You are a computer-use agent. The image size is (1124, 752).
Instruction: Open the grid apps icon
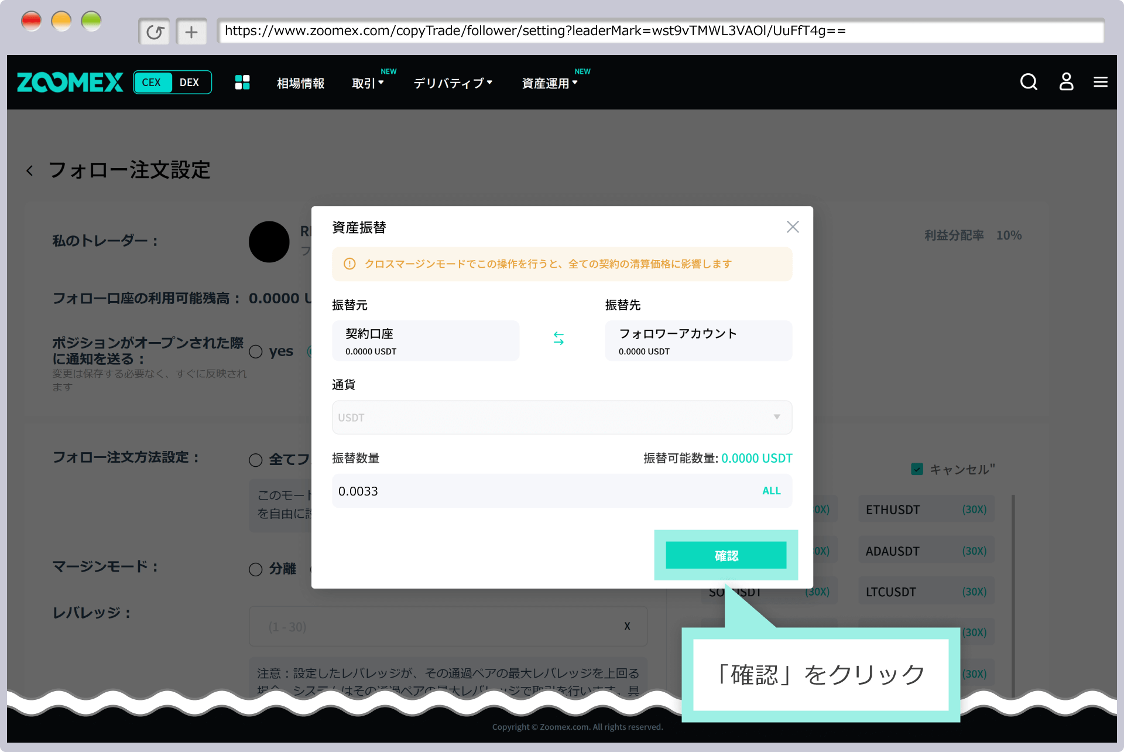pyautogui.click(x=242, y=83)
